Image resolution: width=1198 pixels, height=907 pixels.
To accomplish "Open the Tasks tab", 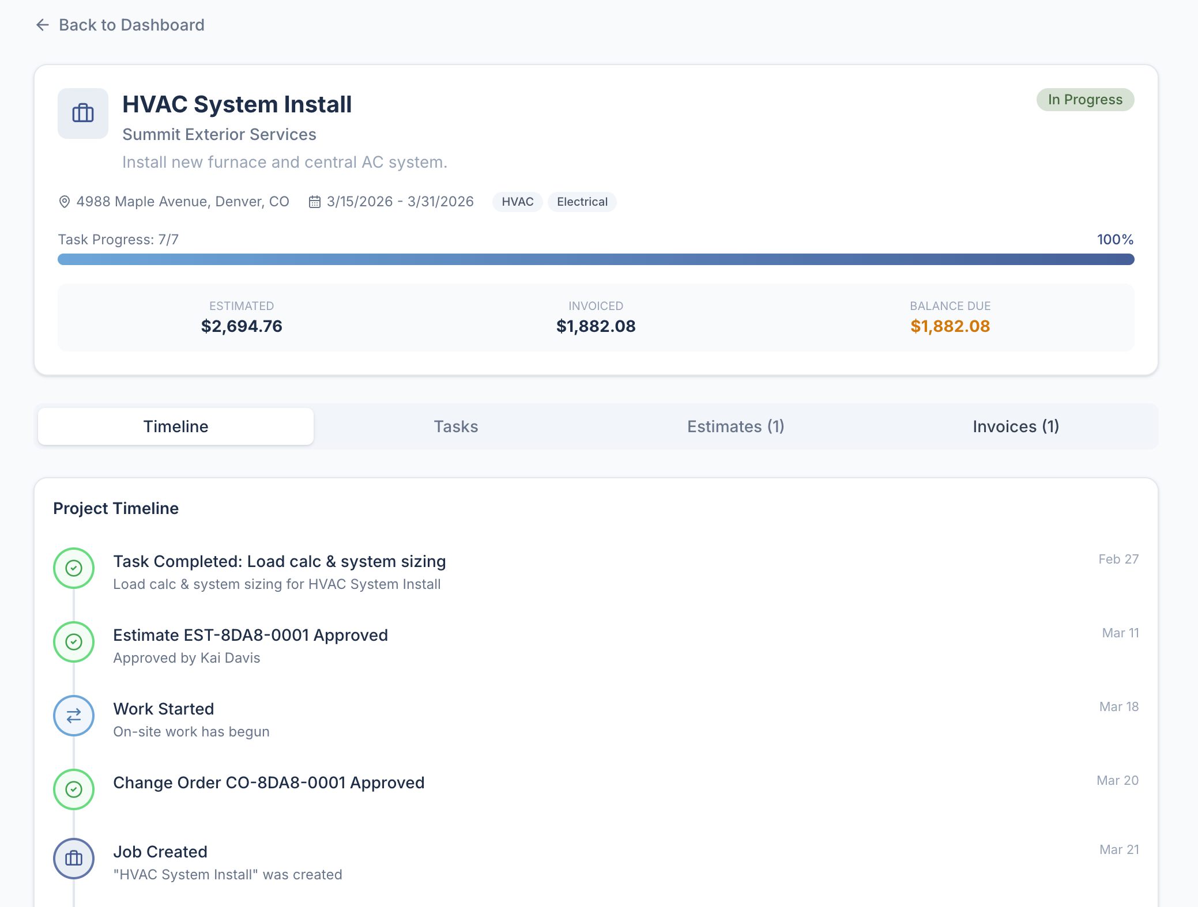I will click(x=456, y=426).
